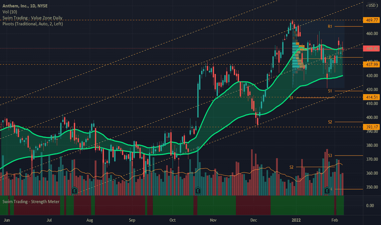Viewport: 381px width, 225px height.
Task: Click the 2022 label on time axis
Action: click(296, 220)
